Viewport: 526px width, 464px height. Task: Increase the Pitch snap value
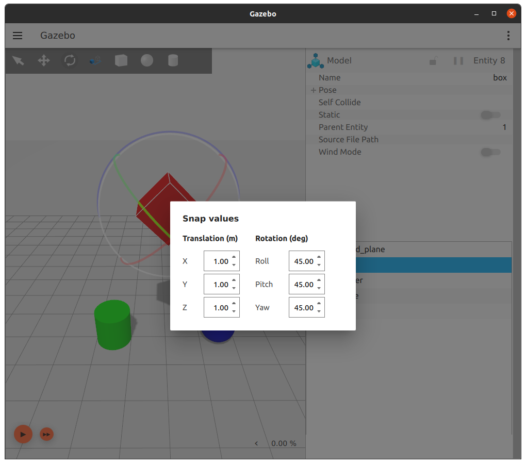pyautogui.click(x=319, y=280)
